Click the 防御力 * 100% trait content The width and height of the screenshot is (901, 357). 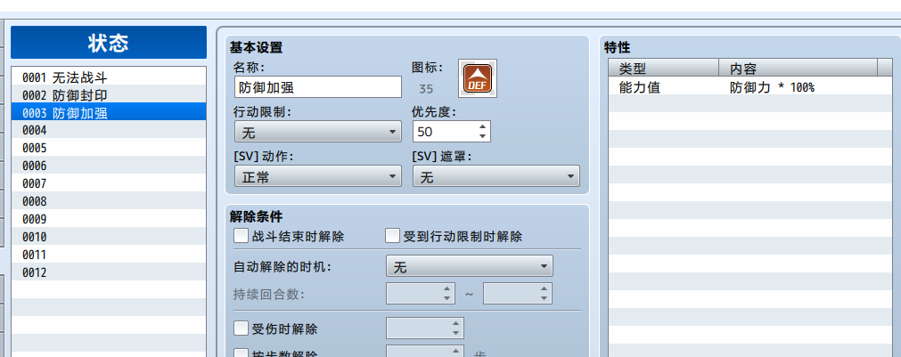[x=772, y=87]
